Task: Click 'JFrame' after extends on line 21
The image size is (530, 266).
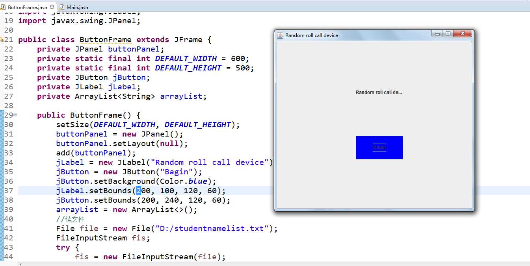Action: tap(188, 39)
